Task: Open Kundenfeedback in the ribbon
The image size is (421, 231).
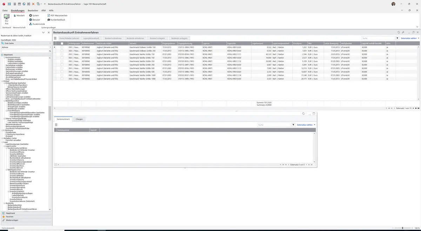Action: (x=56, y=20)
